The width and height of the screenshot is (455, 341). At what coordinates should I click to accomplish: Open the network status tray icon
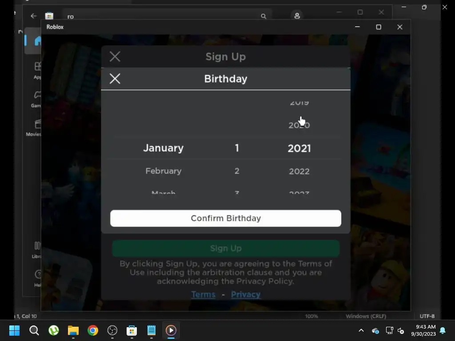(389, 330)
